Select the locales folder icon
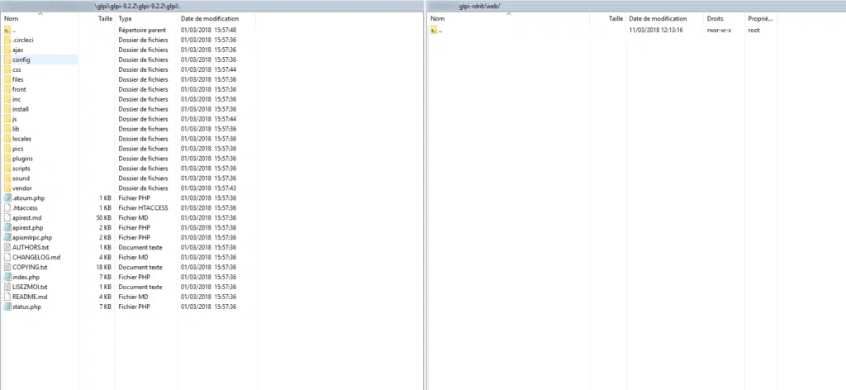This screenshot has width=846, height=390. tap(7, 139)
